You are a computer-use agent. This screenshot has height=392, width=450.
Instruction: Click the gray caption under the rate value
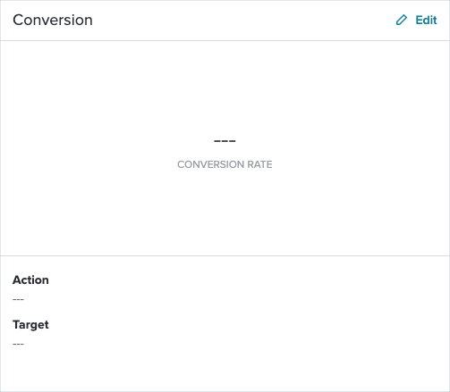[225, 164]
